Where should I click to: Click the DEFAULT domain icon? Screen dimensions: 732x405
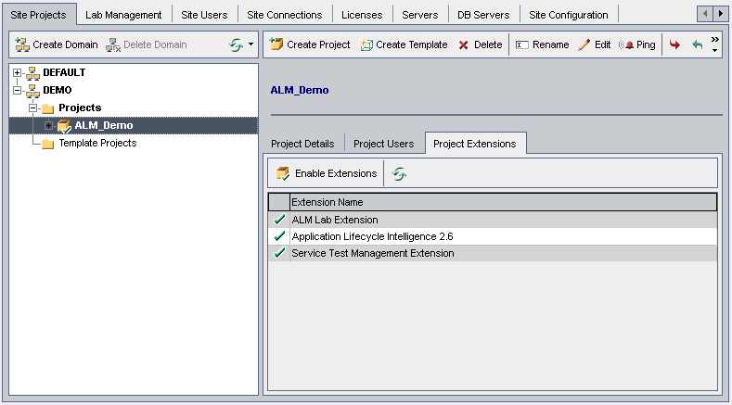click(32, 73)
